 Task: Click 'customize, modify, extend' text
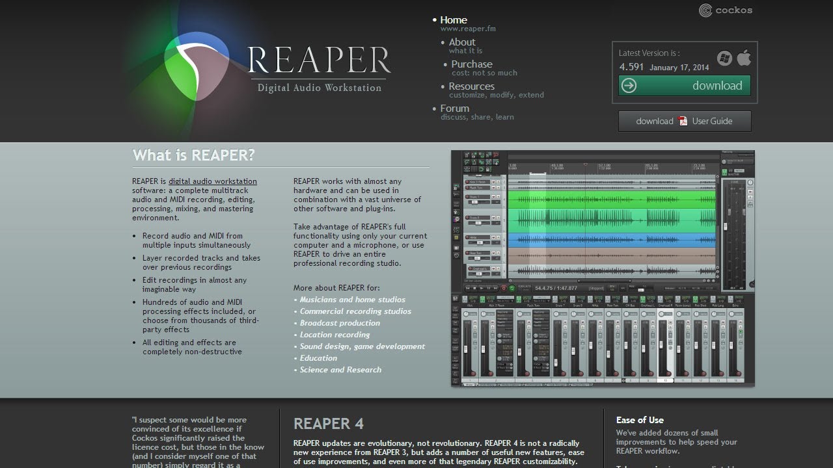[x=497, y=95]
